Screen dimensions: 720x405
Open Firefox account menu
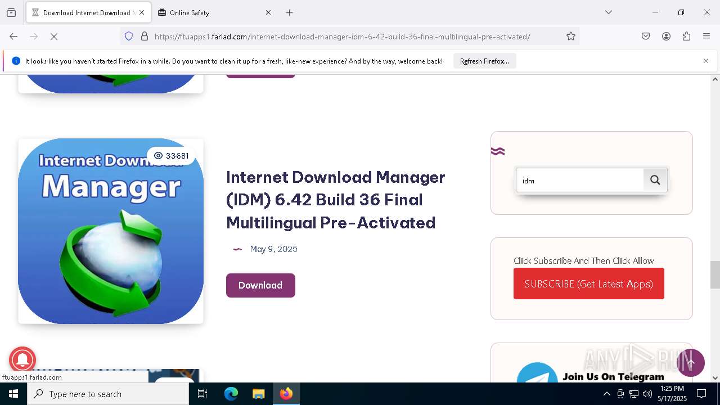pos(666,37)
